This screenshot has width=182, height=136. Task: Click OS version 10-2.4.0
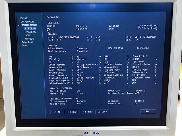(x=82, y=29)
